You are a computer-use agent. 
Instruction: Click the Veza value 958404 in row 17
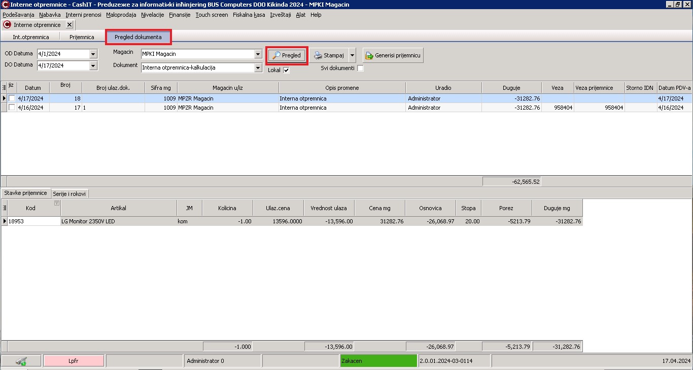[558, 108]
